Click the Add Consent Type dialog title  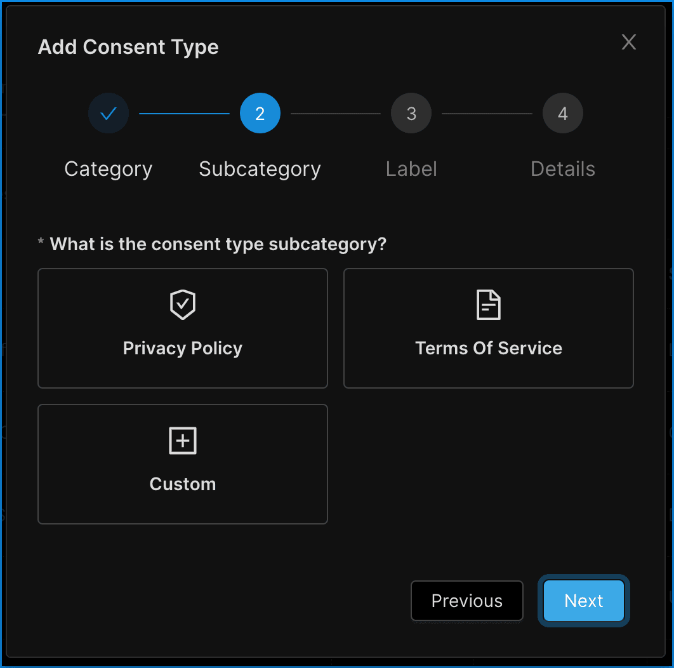click(x=128, y=47)
